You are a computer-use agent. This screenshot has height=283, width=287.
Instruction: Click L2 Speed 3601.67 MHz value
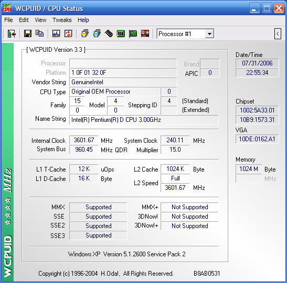click(175, 188)
